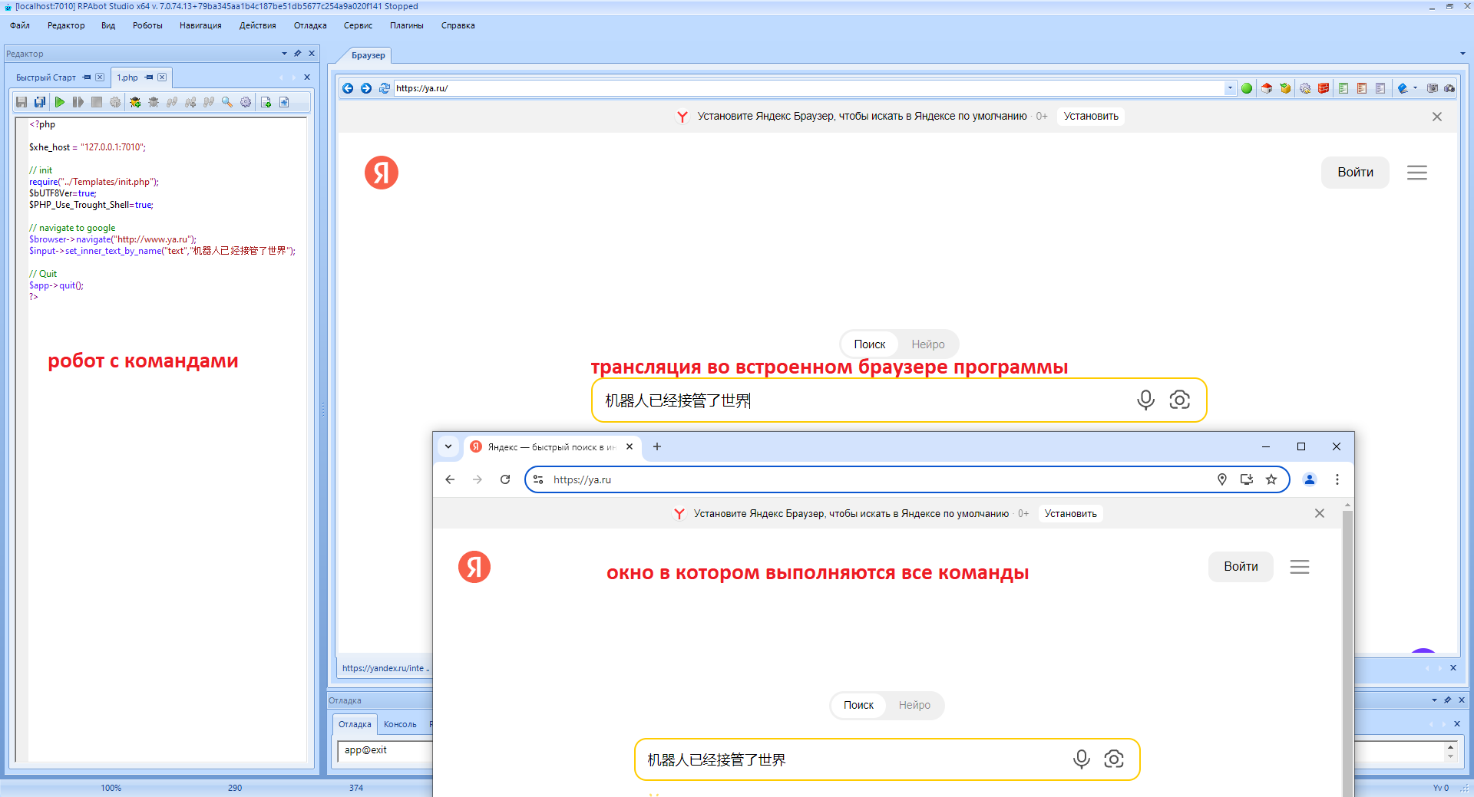This screenshot has width=1474, height=797.
Task: Click the box with green arrow icon
Action: click(x=1285, y=88)
